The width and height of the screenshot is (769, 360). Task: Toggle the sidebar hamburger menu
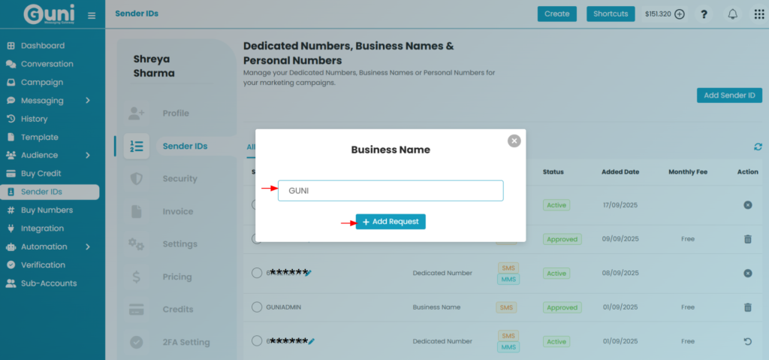point(92,15)
